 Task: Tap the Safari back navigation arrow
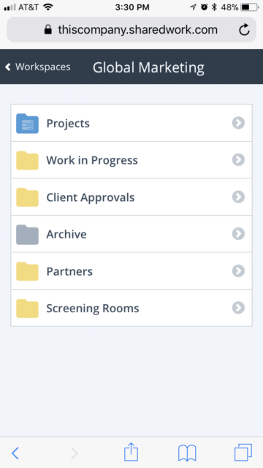[15, 453]
